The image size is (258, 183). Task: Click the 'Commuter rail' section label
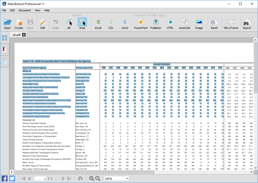tap(29, 120)
